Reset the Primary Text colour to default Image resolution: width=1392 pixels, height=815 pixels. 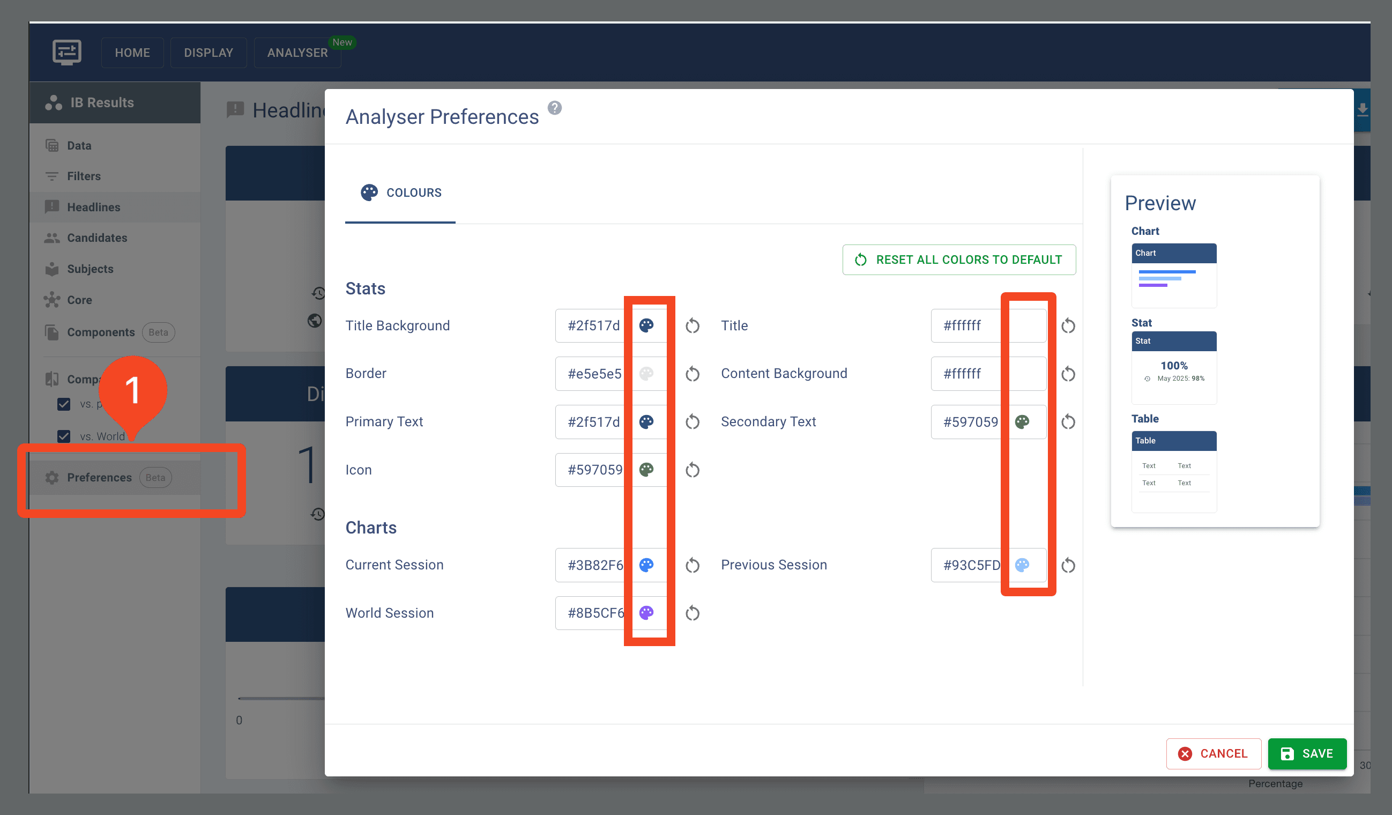[692, 421]
